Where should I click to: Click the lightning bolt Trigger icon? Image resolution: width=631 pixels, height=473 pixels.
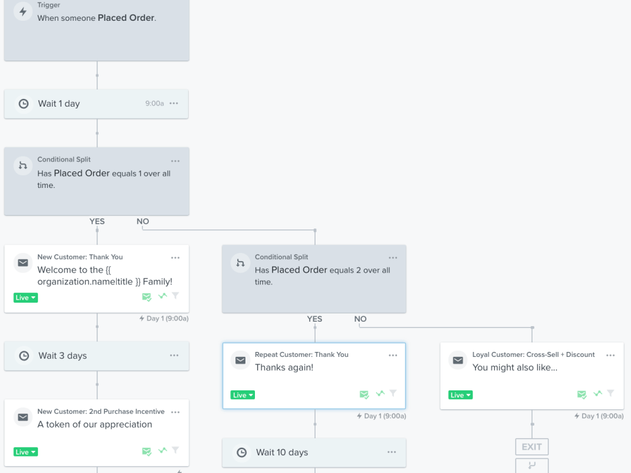(23, 11)
